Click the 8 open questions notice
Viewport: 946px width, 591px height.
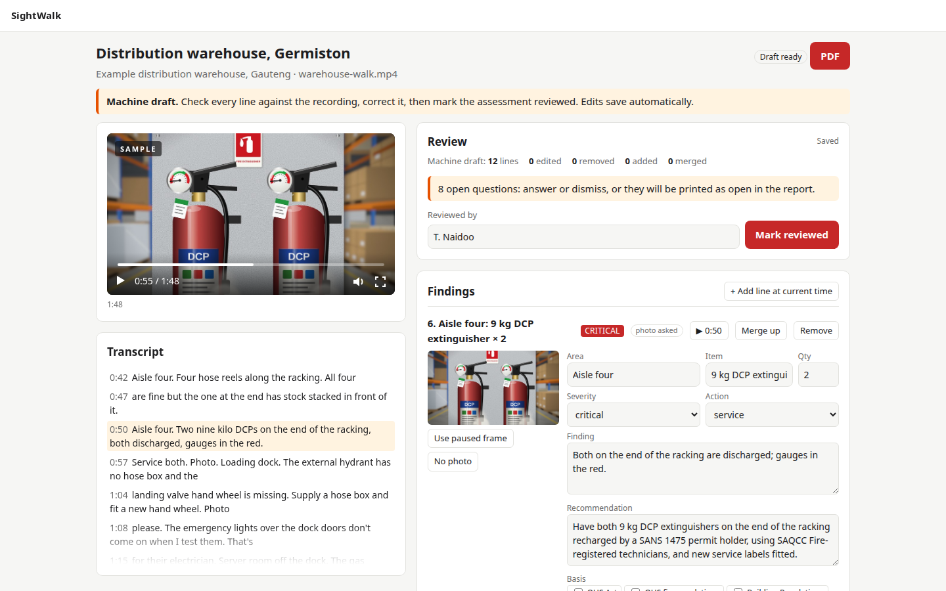click(633, 189)
